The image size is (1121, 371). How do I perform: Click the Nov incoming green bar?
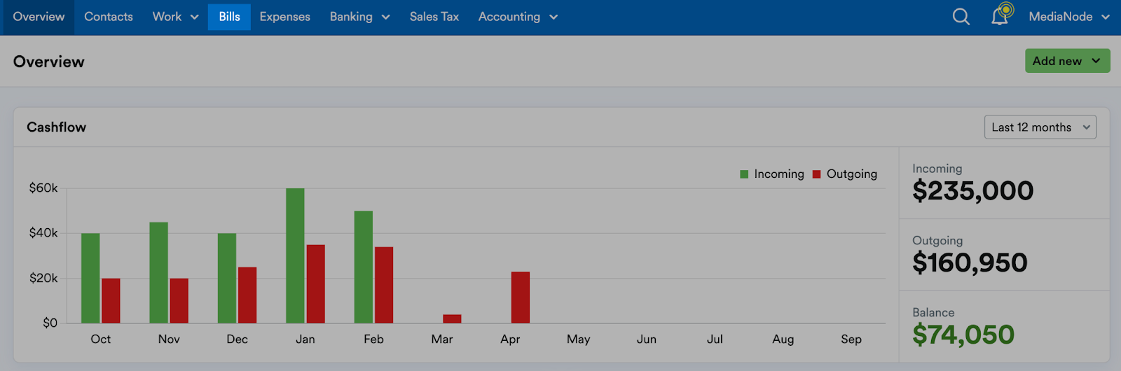click(x=158, y=272)
